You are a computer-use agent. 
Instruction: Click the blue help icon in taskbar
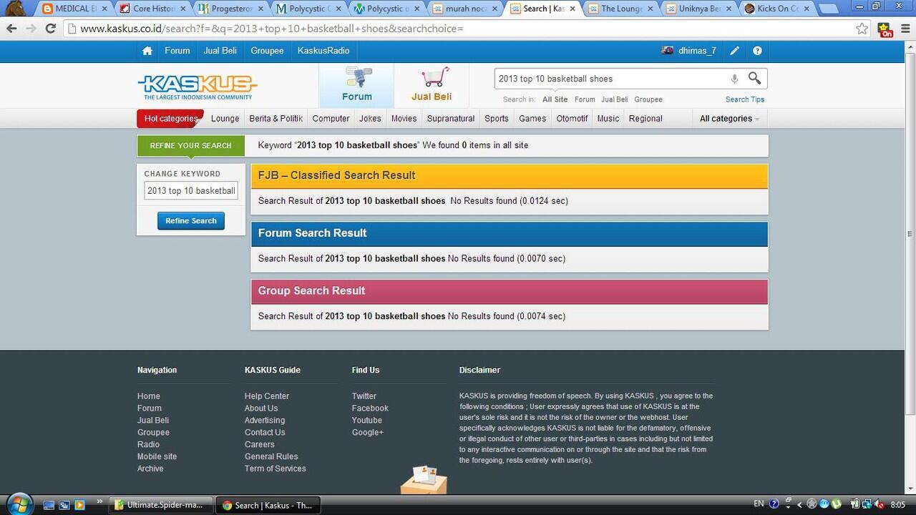774,504
